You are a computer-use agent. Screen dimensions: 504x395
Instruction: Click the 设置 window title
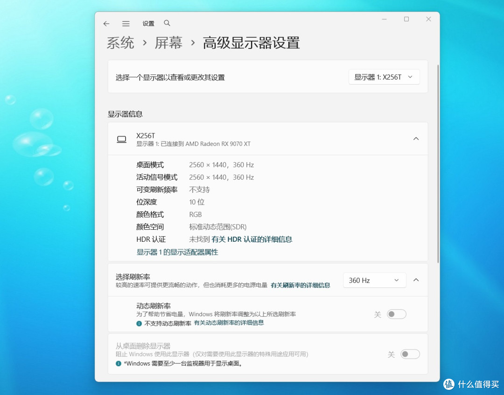[x=148, y=23]
